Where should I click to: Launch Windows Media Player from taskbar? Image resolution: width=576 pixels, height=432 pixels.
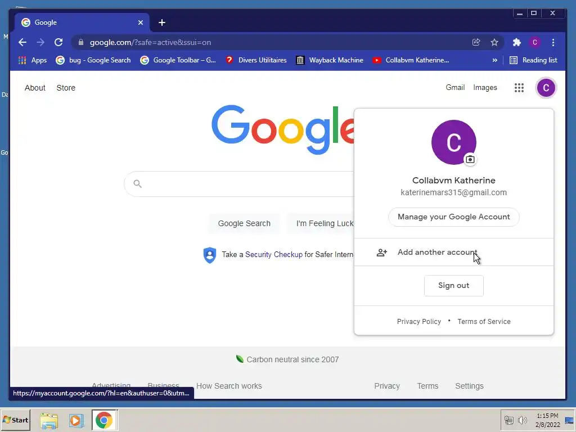[76, 420]
